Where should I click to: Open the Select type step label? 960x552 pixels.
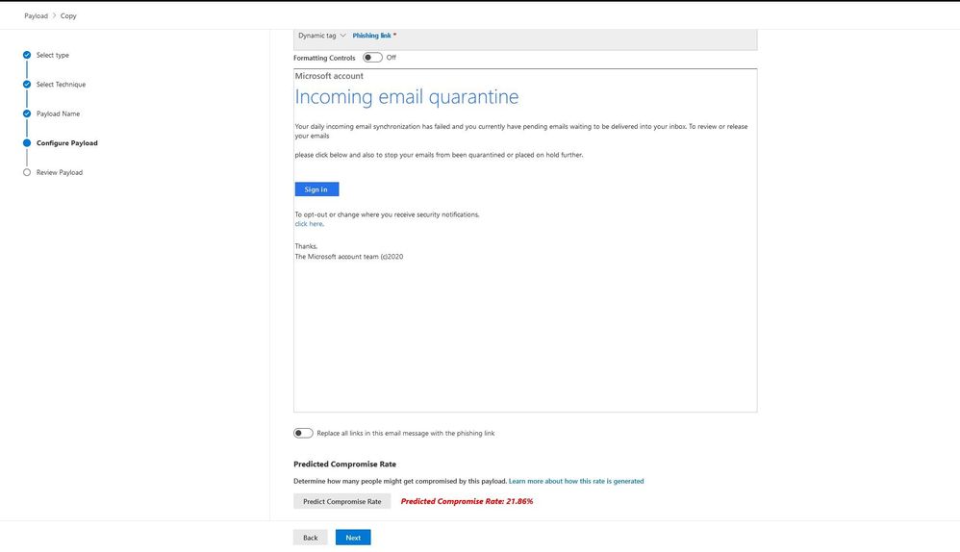click(x=53, y=55)
